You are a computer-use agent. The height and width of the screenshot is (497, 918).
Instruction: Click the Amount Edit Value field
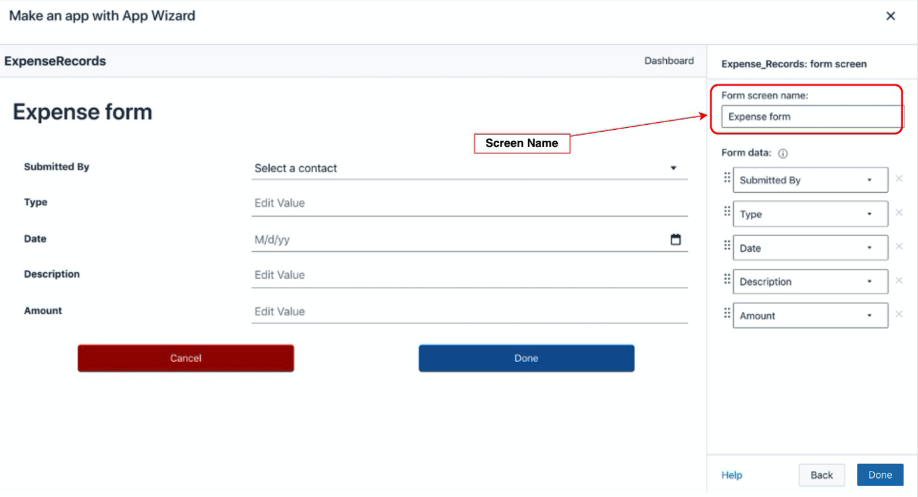point(469,312)
